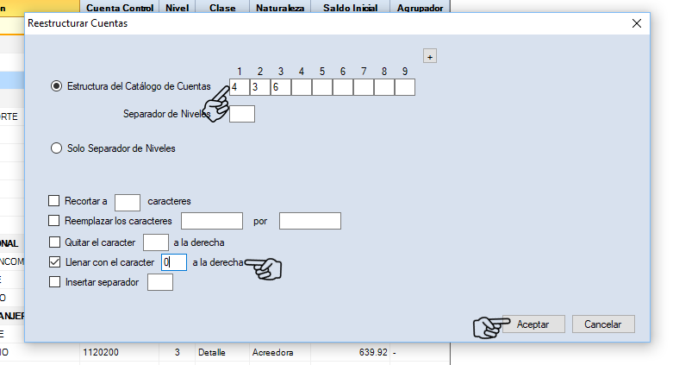The height and width of the screenshot is (365, 673).
Task: Select Estructura del Catálogo de Cuentas option
Action: pyautogui.click(x=57, y=85)
